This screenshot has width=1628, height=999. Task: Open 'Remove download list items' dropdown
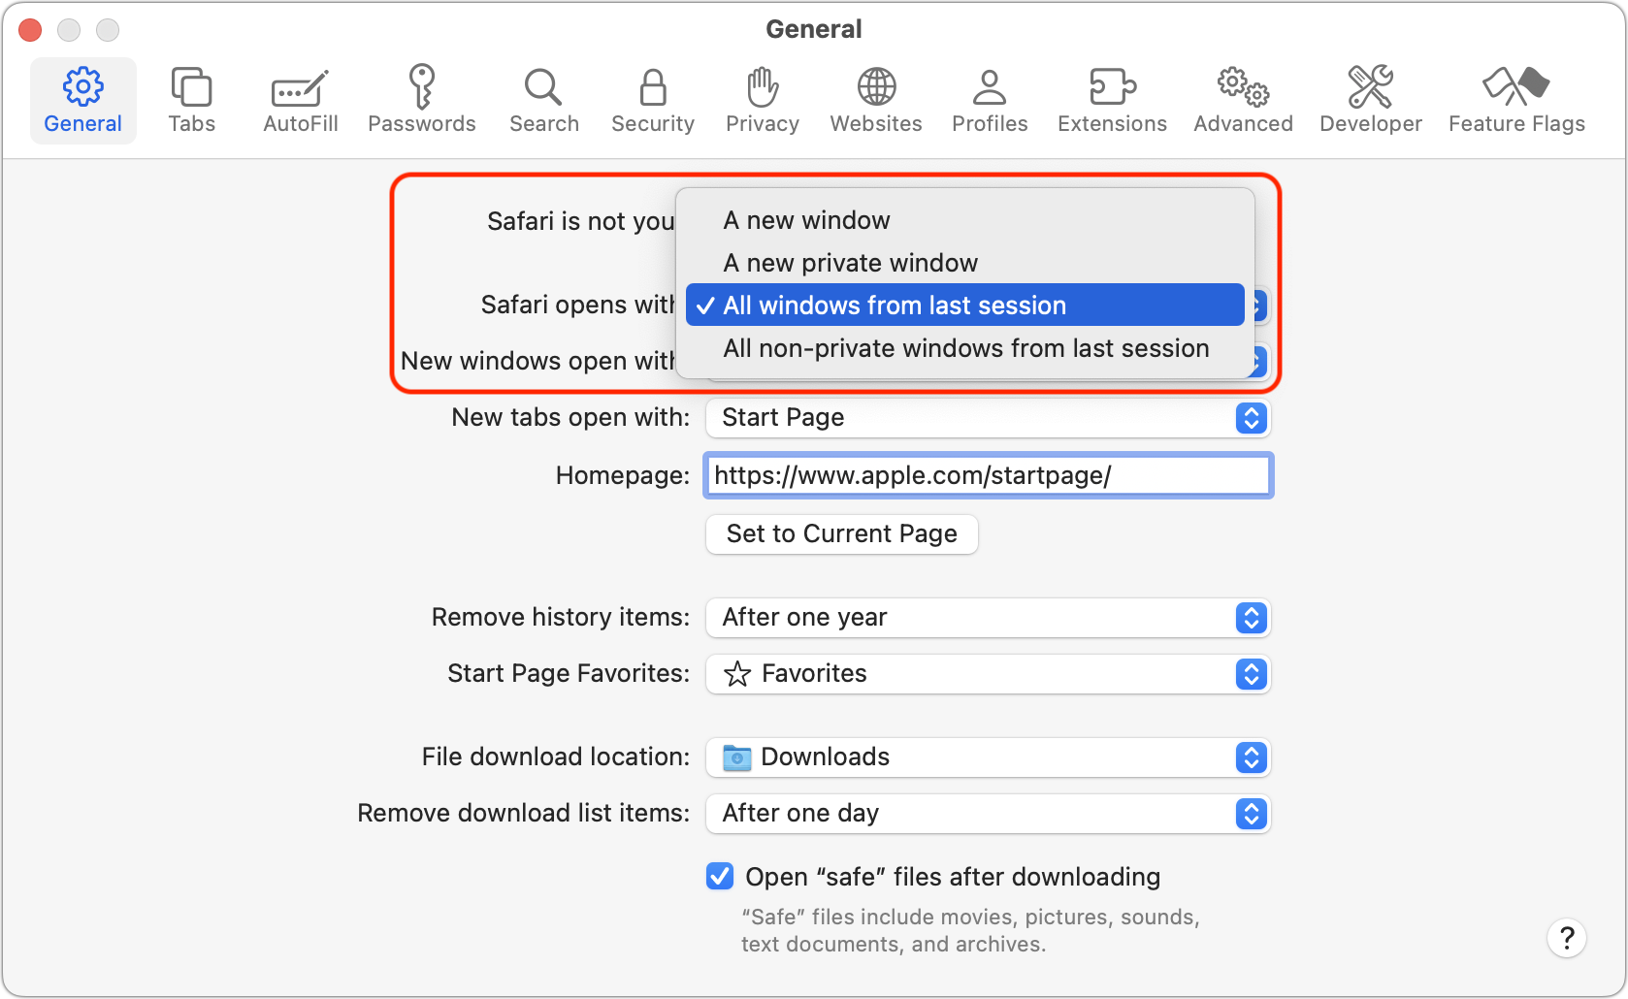click(988, 814)
